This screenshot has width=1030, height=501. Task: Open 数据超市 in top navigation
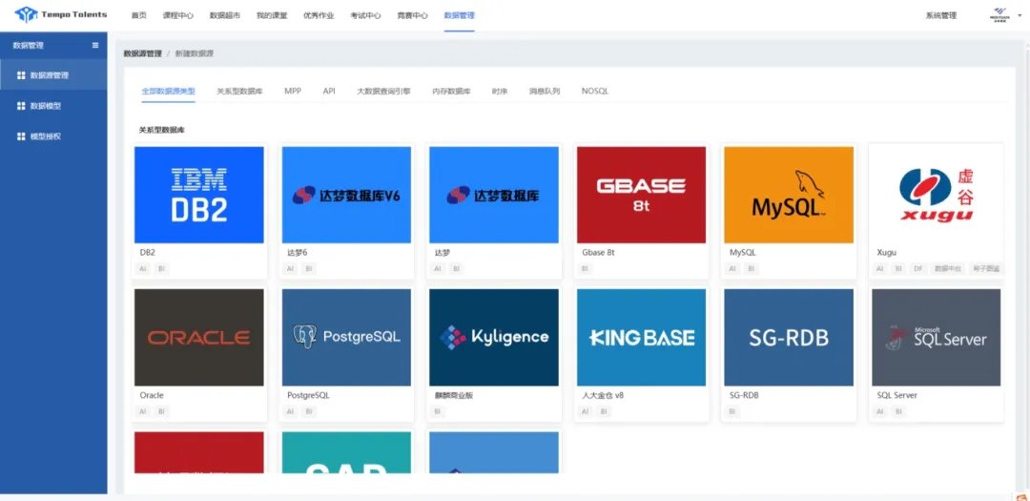coord(225,16)
